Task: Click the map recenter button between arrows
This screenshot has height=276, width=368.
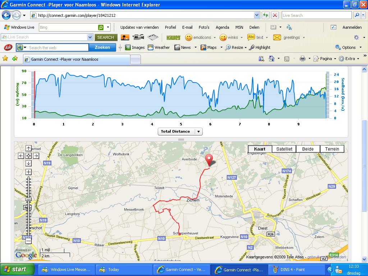Action: (29, 156)
